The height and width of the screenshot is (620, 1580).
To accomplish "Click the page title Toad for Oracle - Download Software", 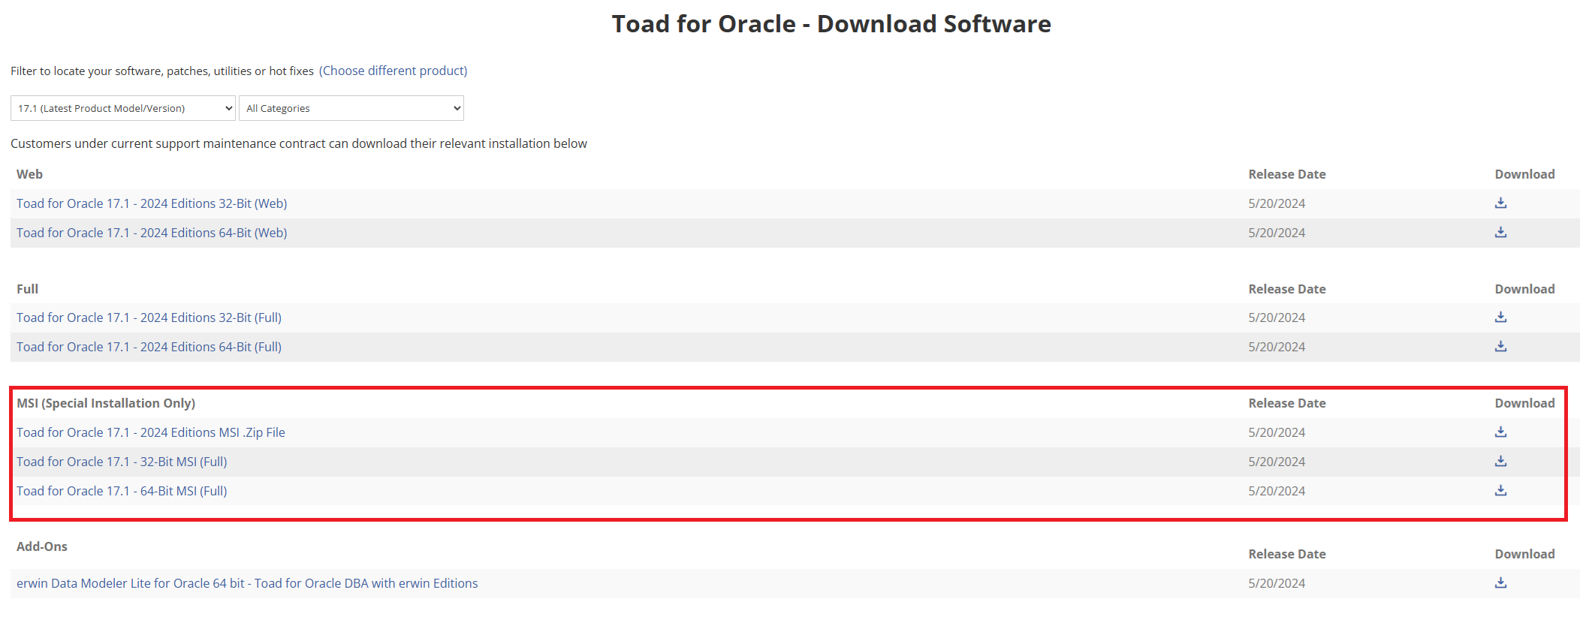I will click(831, 24).
